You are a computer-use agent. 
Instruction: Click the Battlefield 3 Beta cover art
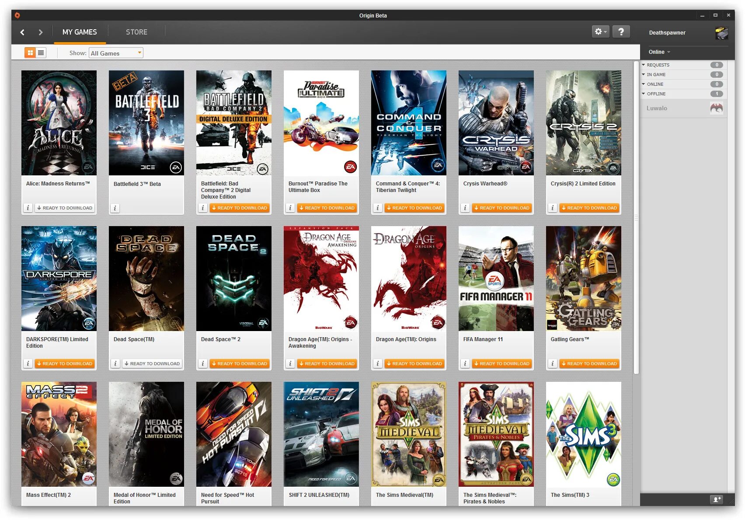[146, 123]
